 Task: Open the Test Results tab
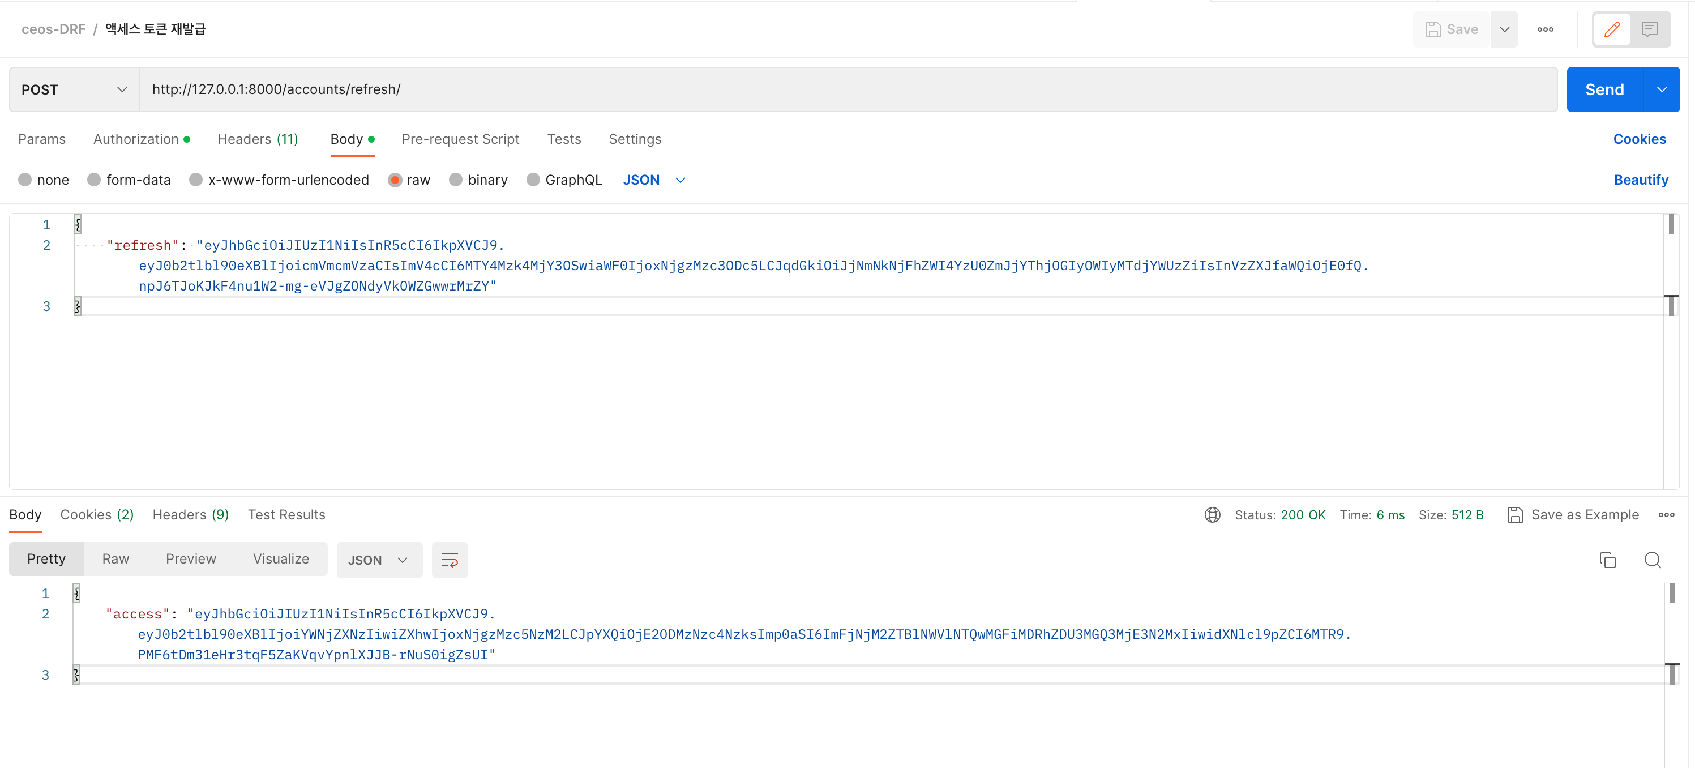click(286, 515)
